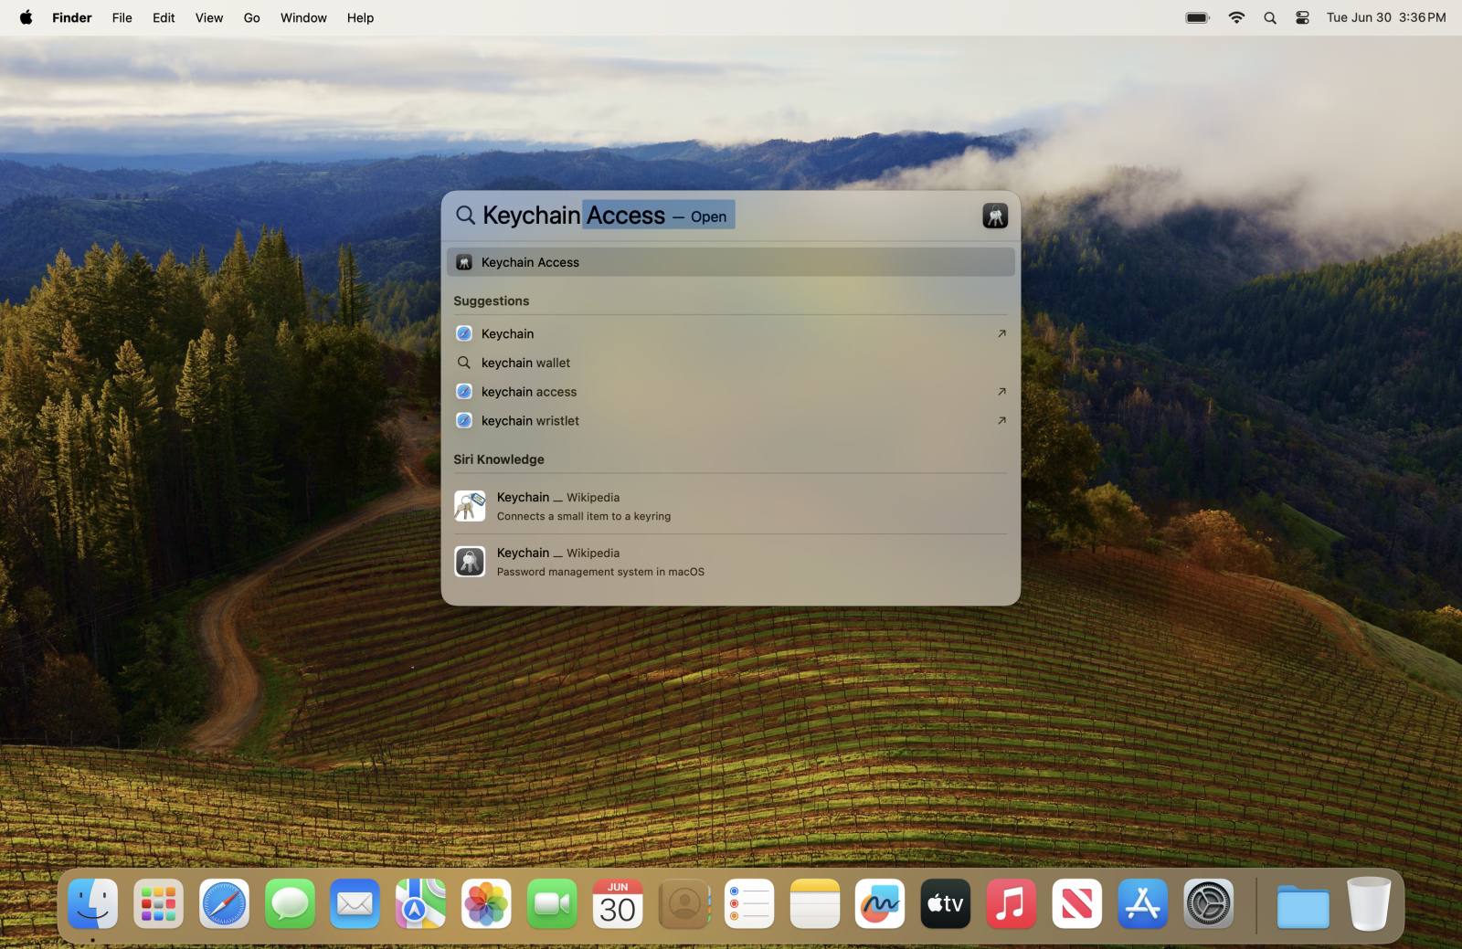The image size is (1462, 949).
Task: Open the Keychain Access top hit result
Action: [730, 262]
